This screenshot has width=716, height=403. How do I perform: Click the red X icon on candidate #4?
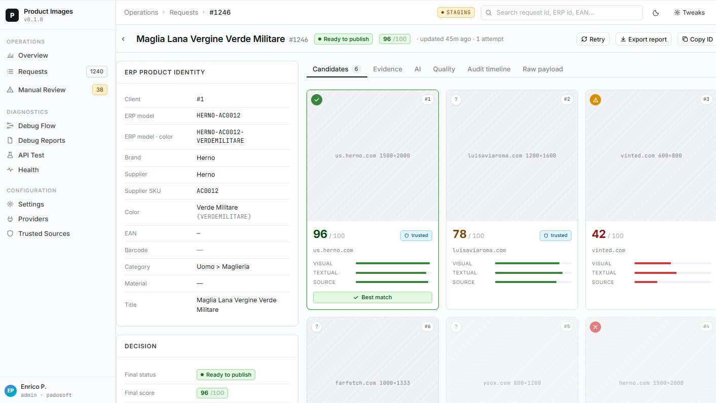(595, 327)
